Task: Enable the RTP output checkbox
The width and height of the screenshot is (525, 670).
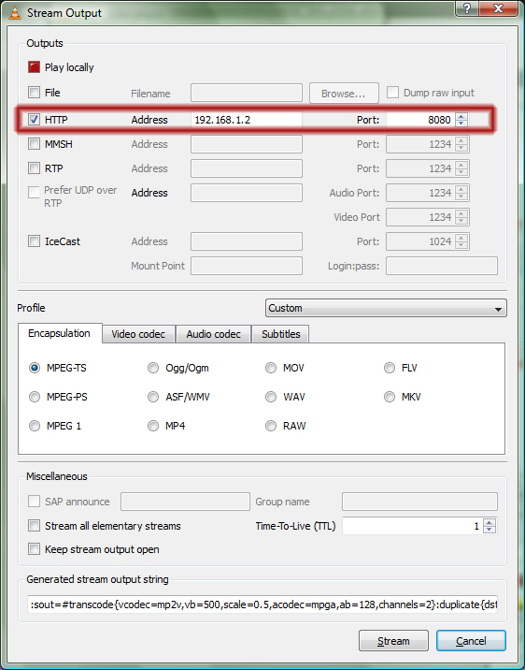Action: (x=35, y=168)
